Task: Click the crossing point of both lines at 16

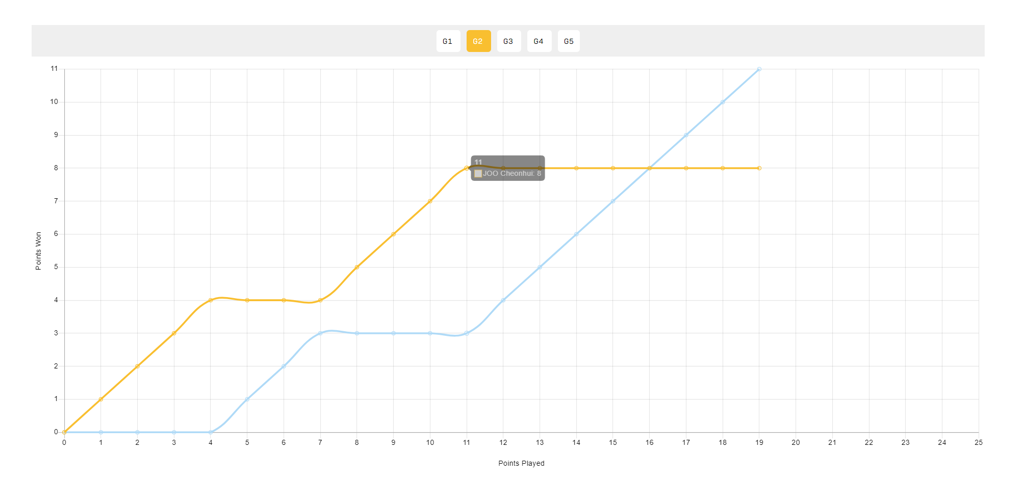Action: coord(649,168)
